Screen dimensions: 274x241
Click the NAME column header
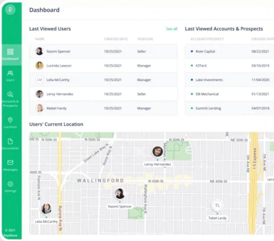40,39
